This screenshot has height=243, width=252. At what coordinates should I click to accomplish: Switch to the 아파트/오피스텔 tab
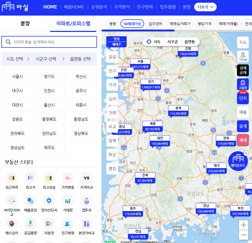pyautogui.click(x=73, y=24)
